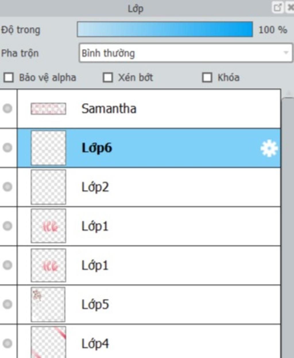Enable the Bảo vệ alpha checkbox

pos(9,77)
